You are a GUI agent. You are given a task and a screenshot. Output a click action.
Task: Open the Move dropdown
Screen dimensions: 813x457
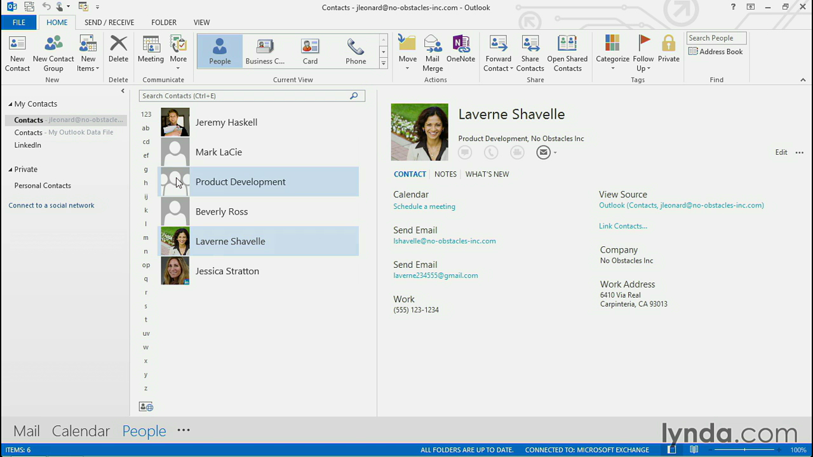click(x=408, y=53)
